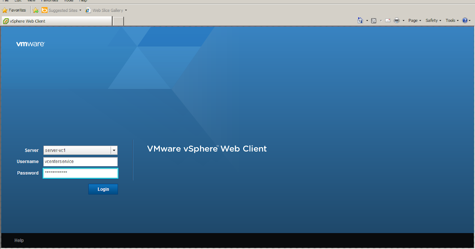Image resolution: width=475 pixels, height=249 pixels.
Task: Click the Suggested Sites icon
Action: 45,10
